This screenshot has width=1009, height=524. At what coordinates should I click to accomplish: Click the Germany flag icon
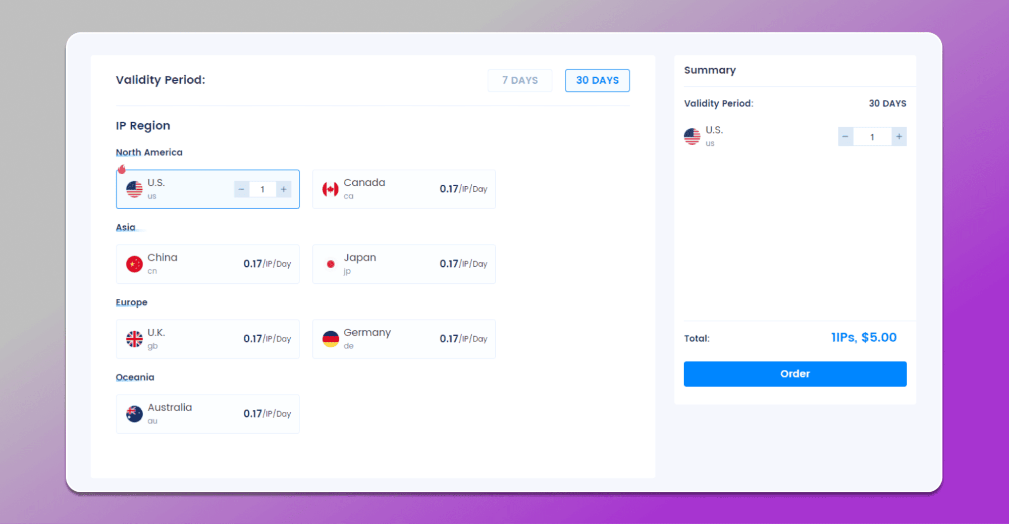tap(331, 339)
